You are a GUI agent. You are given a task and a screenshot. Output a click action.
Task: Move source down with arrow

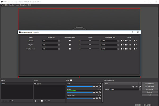[49, 101]
